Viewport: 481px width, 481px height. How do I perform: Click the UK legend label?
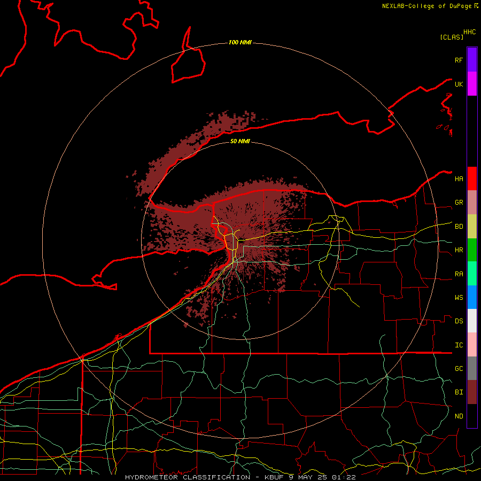click(459, 84)
